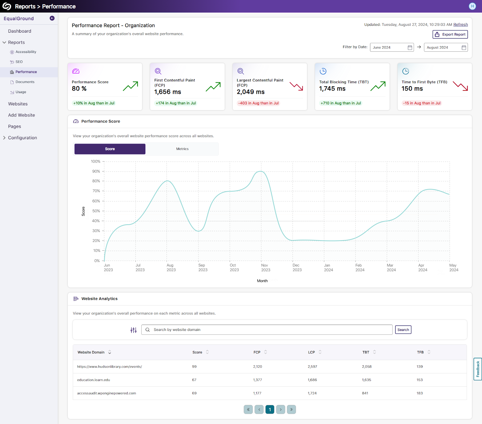The height and width of the screenshot is (424, 482).
Task: Click the Performance Score gauge icon
Action: click(x=76, y=71)
